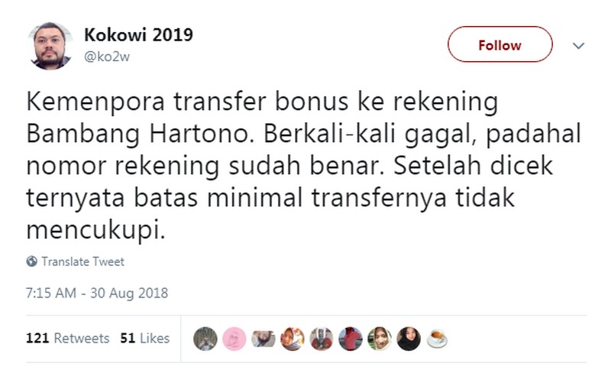611x370 pixels.
Task: Open the liker avatar with the colorful hijab selfie
Action: click(293, 339)
